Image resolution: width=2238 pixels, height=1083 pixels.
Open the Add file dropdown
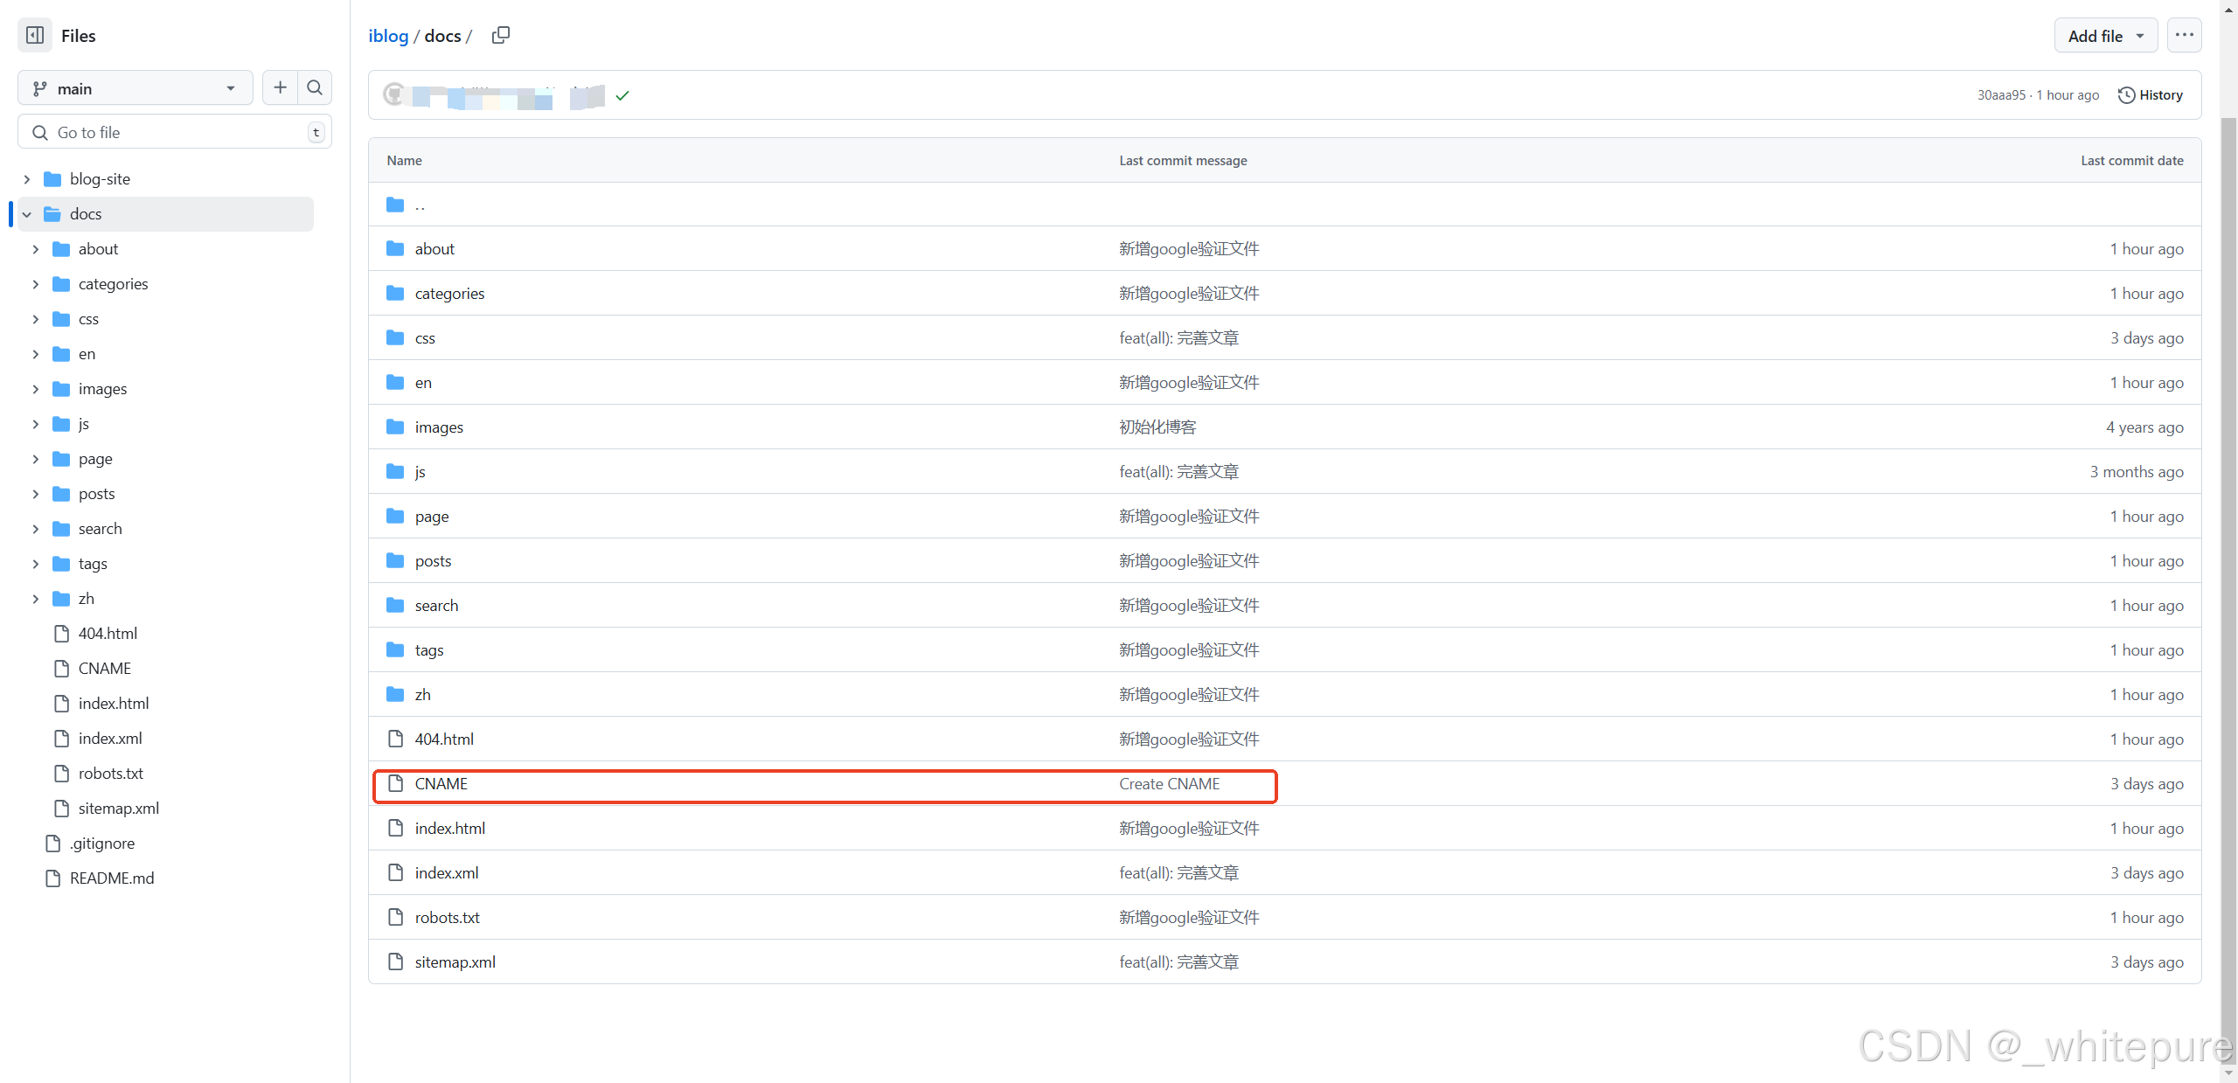coord(2105,36)
